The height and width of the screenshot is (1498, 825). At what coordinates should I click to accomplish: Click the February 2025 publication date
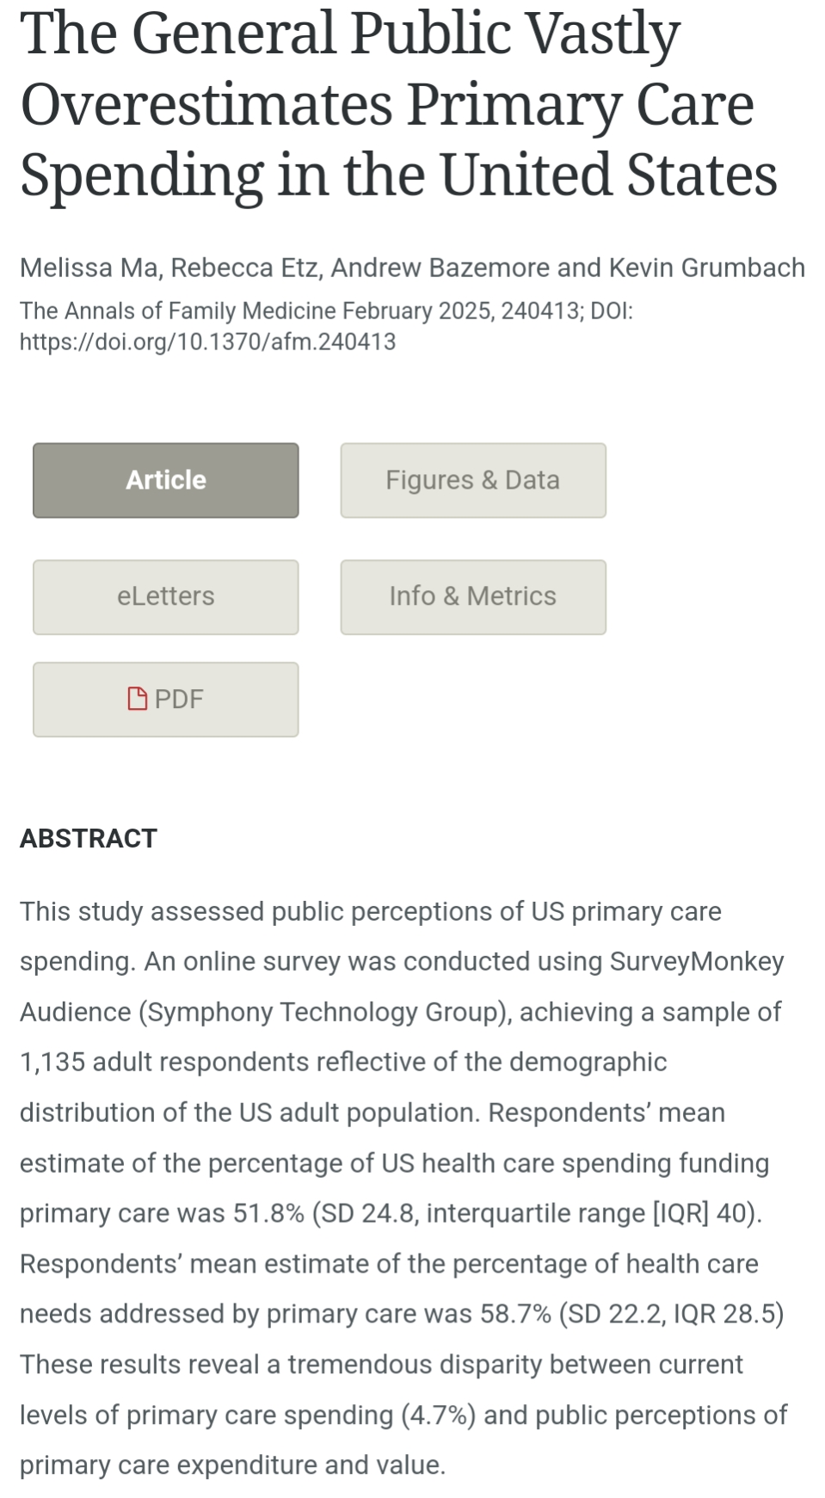(x=417, y=311)
